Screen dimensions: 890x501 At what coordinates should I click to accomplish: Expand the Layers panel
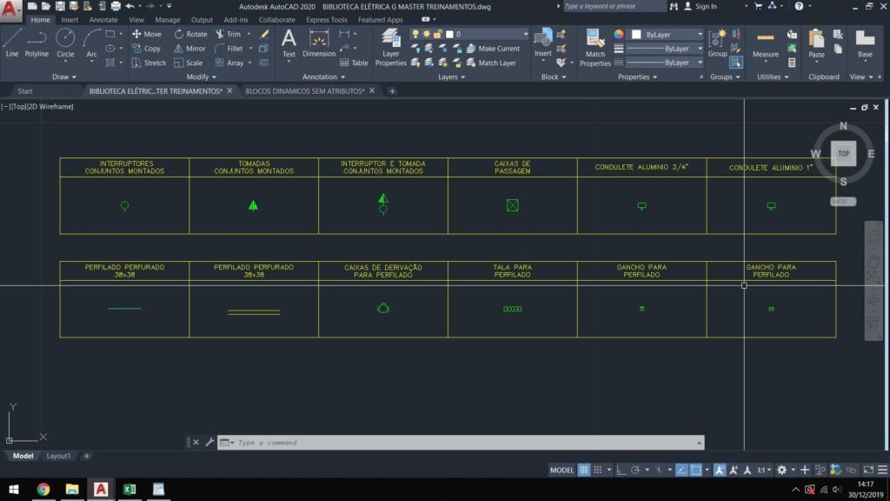click(451, 77)
